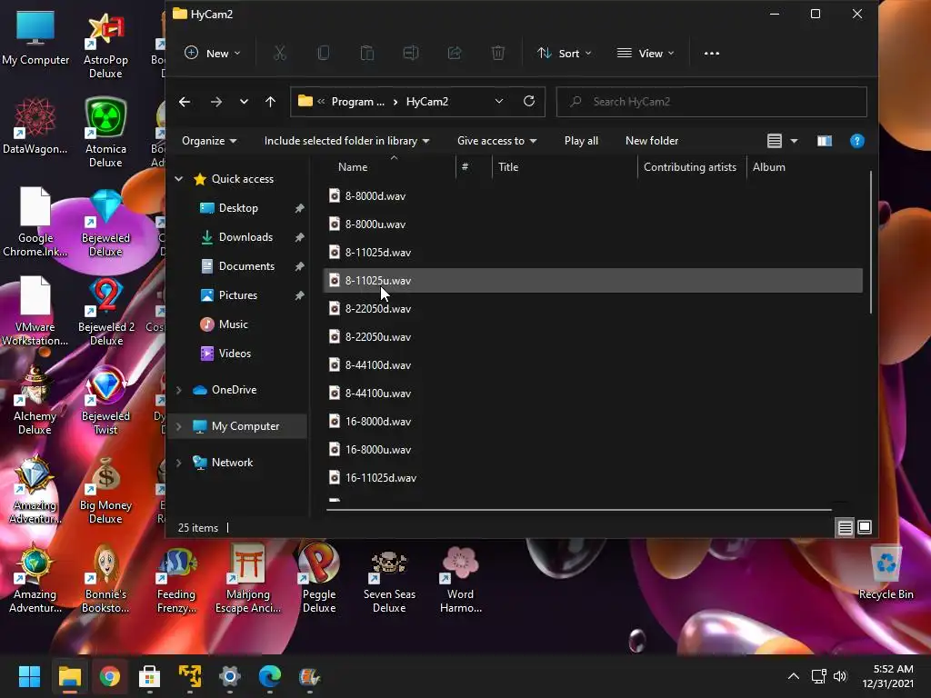Select Seven Seas Deluxe desktop shortcut
The image size is (931, 698).
click(389, 577)
